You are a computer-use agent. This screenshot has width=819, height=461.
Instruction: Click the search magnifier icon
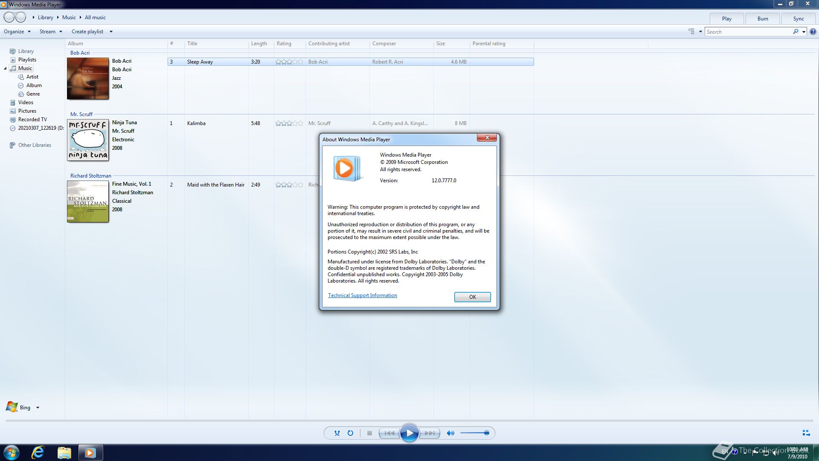tap(796, 32)
